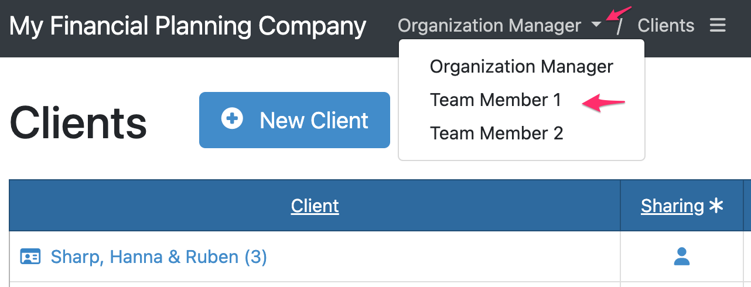Click the New Client button
Image resolution: width=751 pixels, height=287 pixels.
295,119
